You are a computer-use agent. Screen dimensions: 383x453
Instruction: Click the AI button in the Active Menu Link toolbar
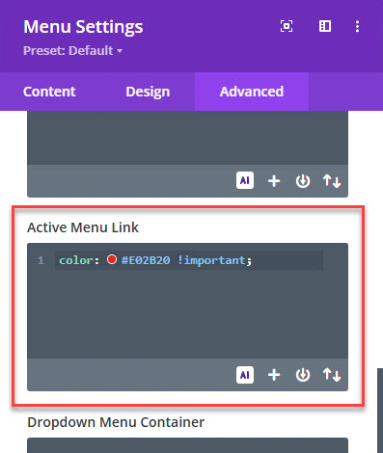(245, 375)
